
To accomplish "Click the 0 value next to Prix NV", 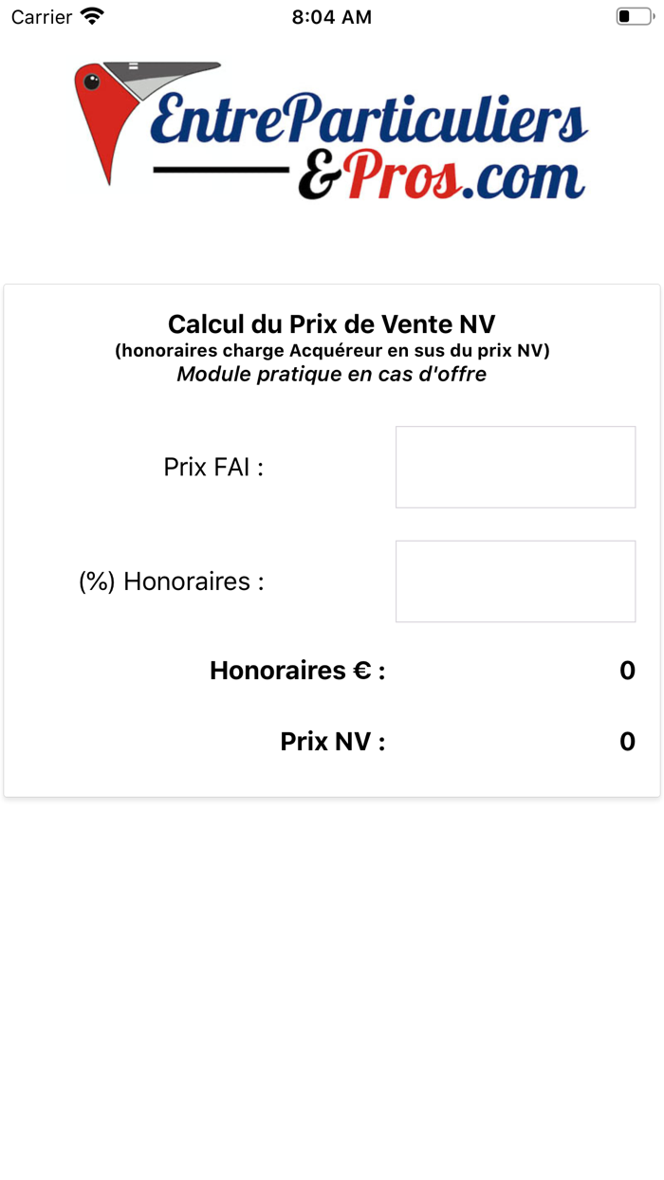I will click(x=627, y=741).
